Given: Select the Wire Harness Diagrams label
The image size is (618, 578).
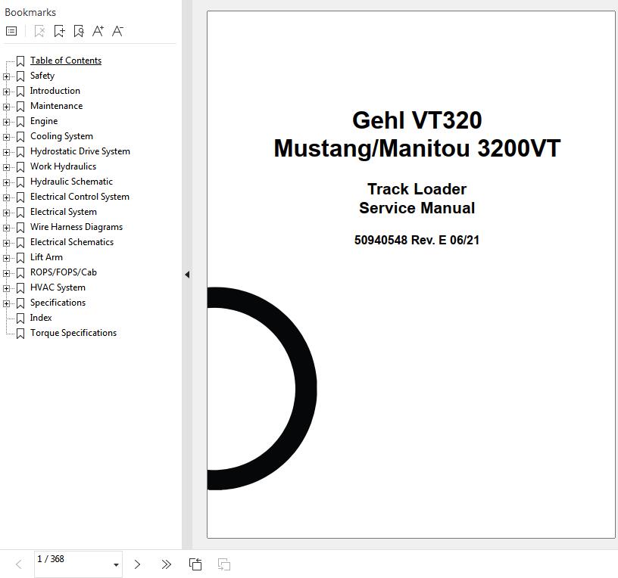Looking at the screenshot, I should (x=76, y=227).
